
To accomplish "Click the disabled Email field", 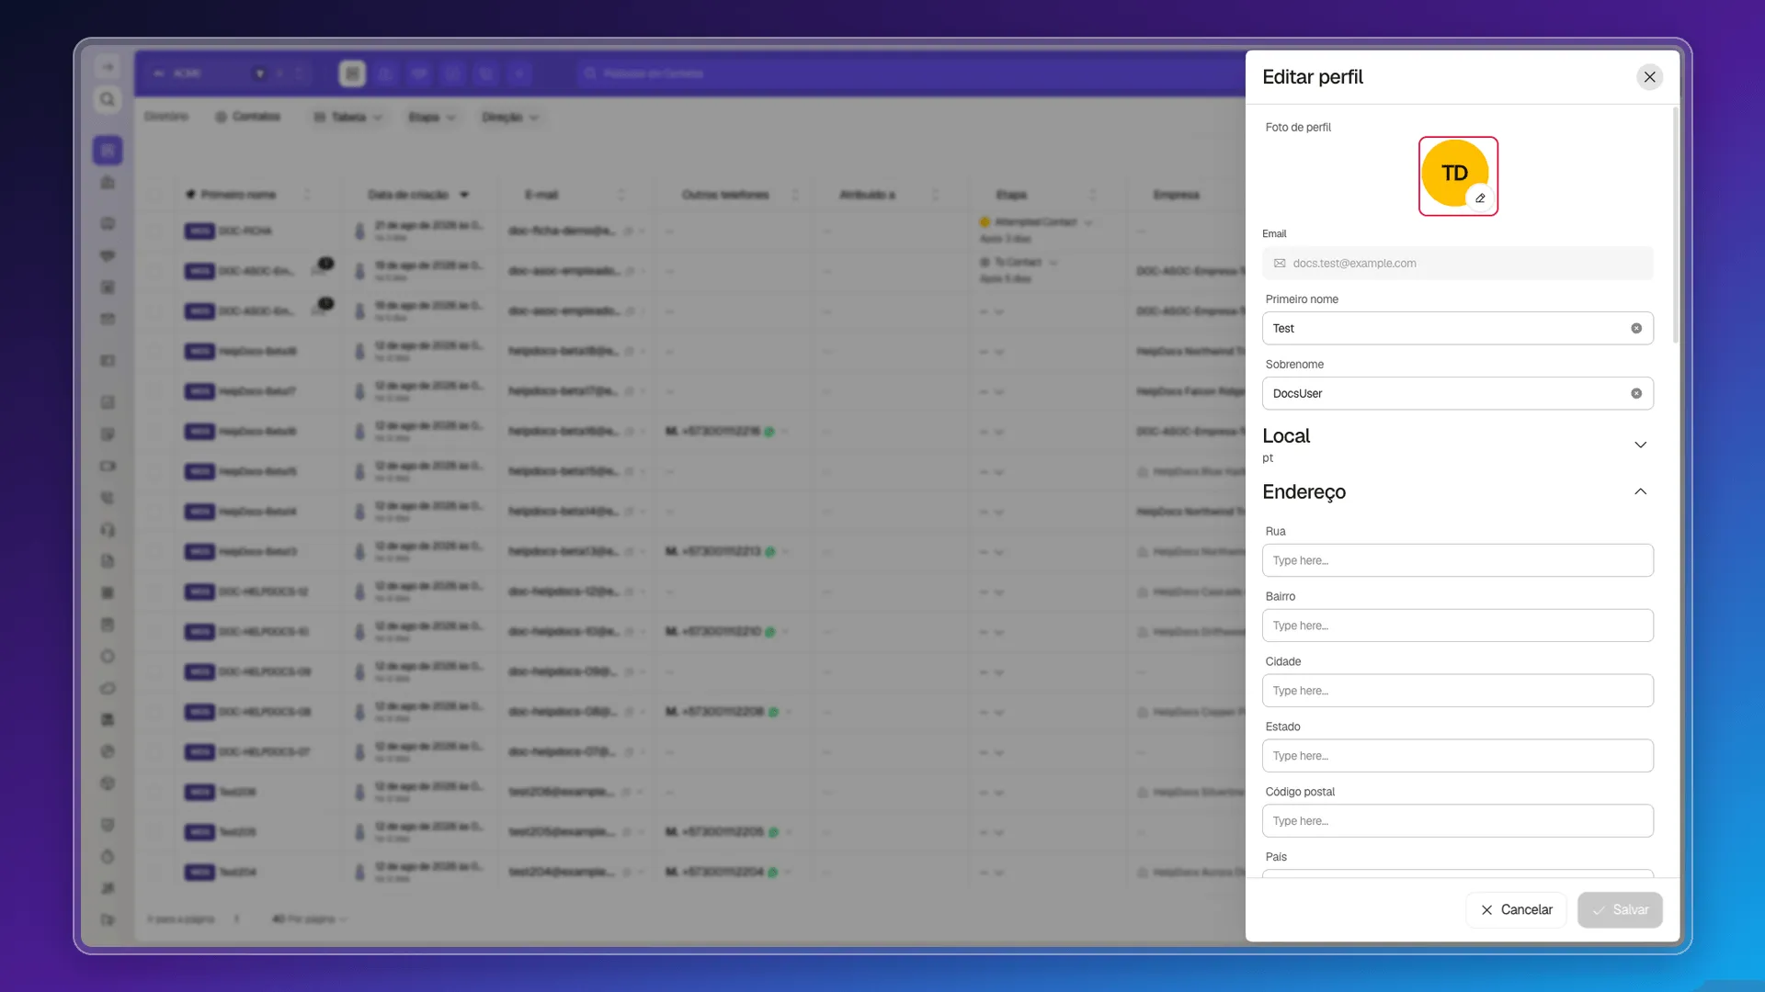I will [x=1457, y=263].
